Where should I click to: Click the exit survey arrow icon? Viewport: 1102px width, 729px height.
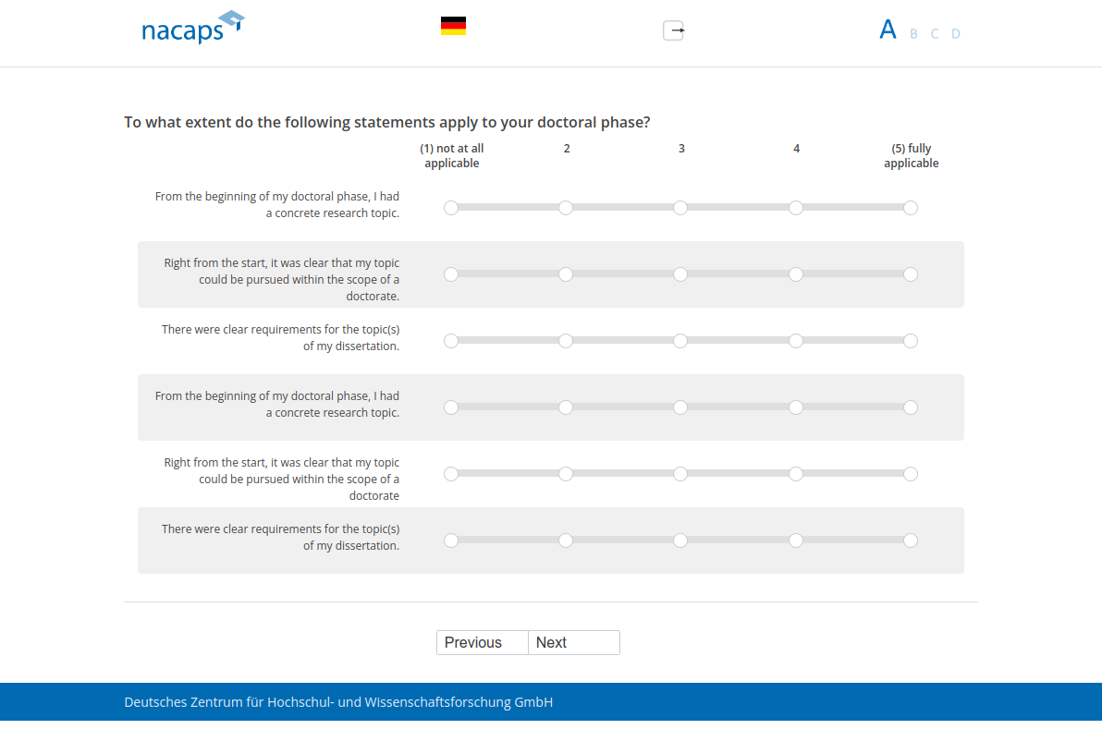pyautogui.click(x=673, y=30)
